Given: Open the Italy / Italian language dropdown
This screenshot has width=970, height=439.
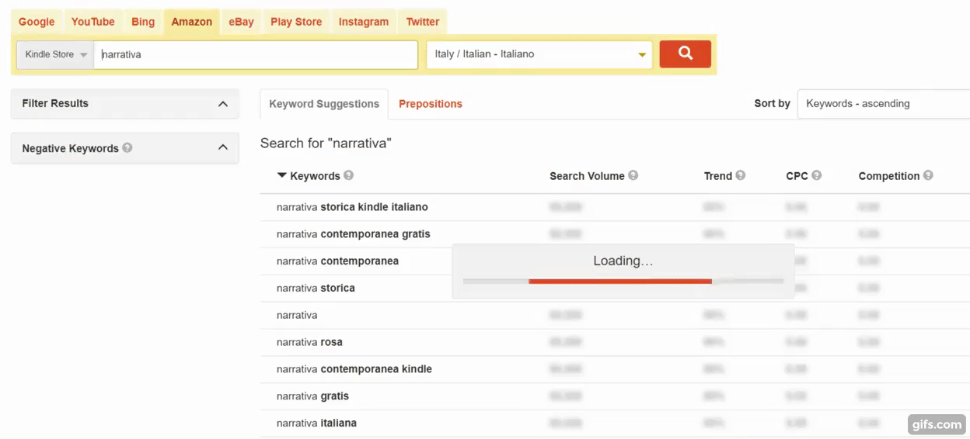Looking at the screenshot, I should (x=539, y=54).
